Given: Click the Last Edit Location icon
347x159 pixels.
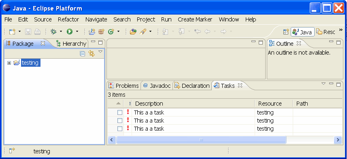Looking at the screenshot, I should (198, 32).
